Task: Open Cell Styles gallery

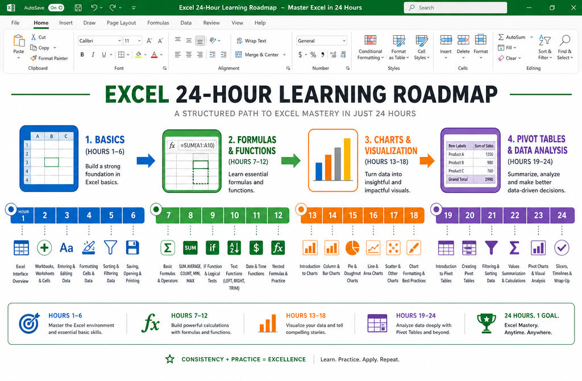Action: click(422, 48)
